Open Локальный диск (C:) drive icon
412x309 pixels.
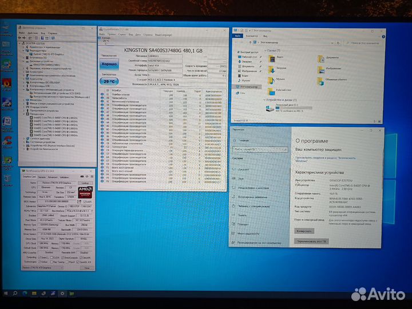(x=270, y=108)
